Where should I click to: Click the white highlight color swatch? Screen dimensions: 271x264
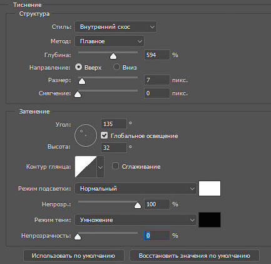(210, 189)
